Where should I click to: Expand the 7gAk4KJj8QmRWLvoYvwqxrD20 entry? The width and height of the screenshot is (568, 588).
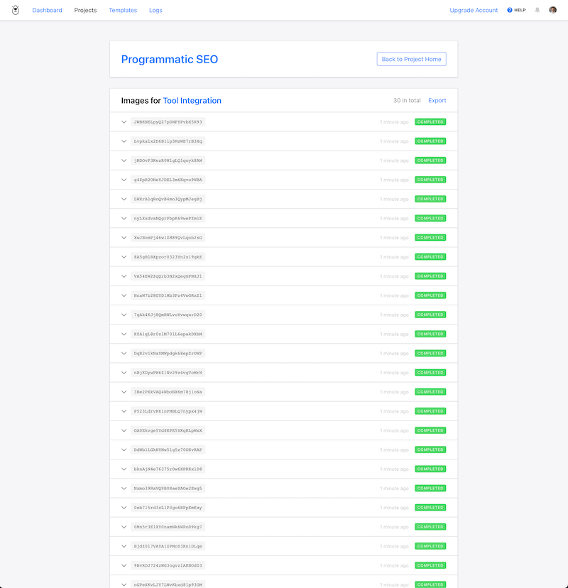pos(124,315)
